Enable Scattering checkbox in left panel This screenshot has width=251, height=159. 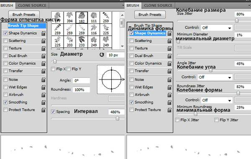click(x=5, y=41)
